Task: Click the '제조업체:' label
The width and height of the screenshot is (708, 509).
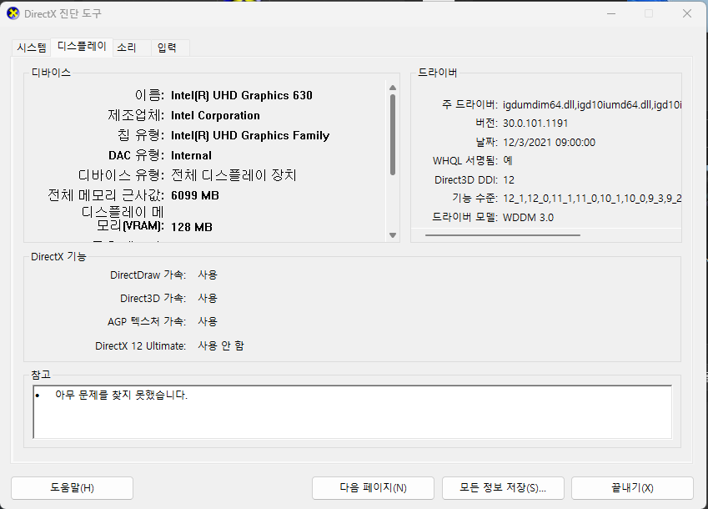Action: (136, 115)
